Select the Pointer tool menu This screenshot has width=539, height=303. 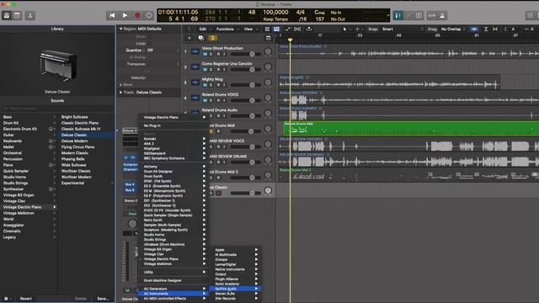345,29
